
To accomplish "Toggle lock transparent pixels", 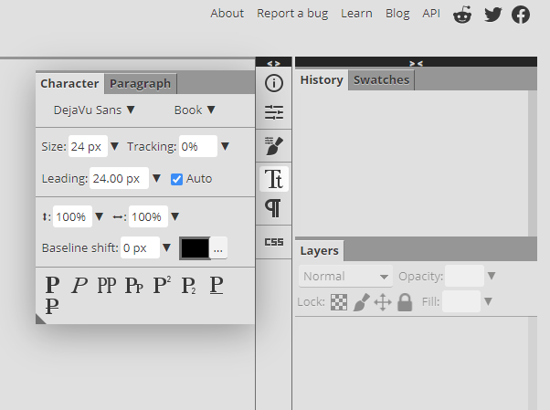I will click(x=339, y=301).
